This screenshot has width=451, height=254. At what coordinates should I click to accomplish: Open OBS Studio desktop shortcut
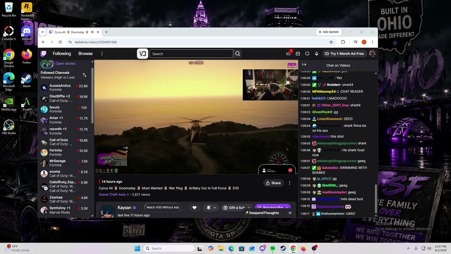tap(9, 127)
